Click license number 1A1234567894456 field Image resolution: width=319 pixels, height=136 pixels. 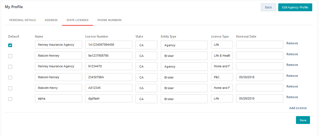click(x=109, y=45)
